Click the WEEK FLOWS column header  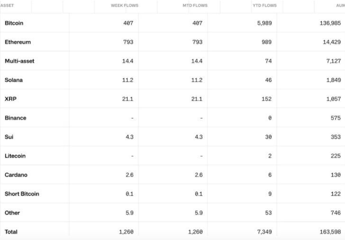[125, 6]
